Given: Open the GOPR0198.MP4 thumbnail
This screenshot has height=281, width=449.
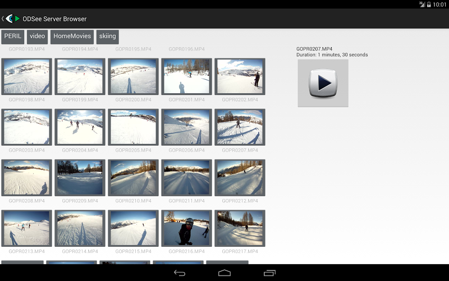Looking at the screenshot, I should click(26, 76).
